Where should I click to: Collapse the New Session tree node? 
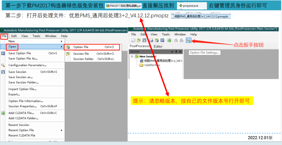(132, 56)
